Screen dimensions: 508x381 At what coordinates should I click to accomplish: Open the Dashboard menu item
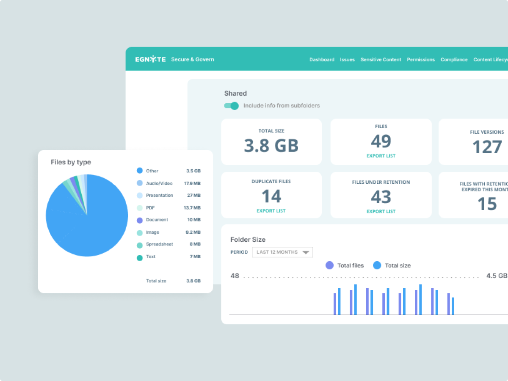(x=322, y=60)
